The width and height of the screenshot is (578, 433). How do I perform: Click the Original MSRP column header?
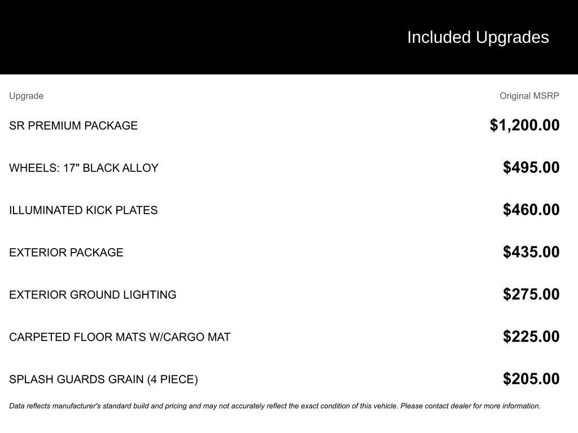coord(529,96)
